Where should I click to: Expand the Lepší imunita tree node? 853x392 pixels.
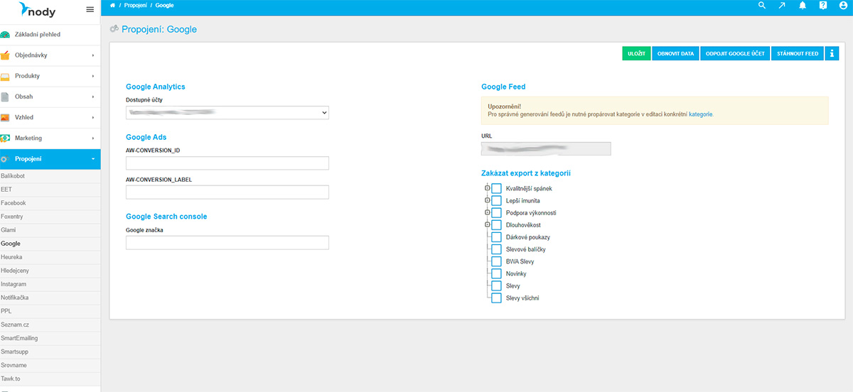pos(488,200)
